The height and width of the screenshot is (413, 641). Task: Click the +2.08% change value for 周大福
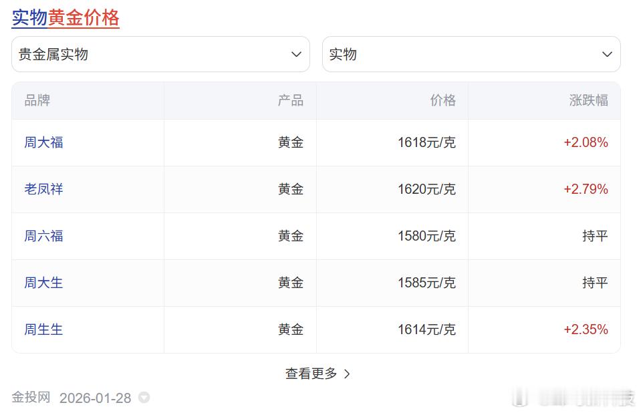click(x=586, y=142)
